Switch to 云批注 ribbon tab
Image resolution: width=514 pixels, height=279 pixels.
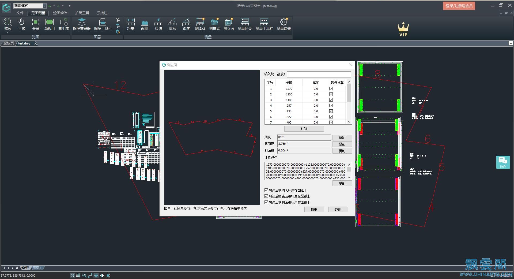pyautogui.click(x=102, y=13)
